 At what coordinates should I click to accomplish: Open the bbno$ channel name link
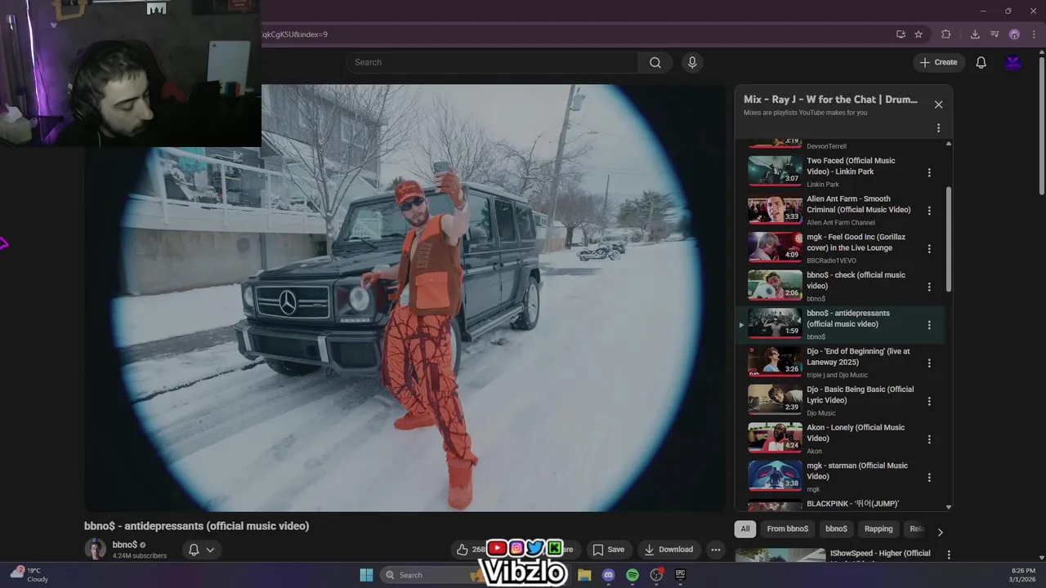[125, 545]
